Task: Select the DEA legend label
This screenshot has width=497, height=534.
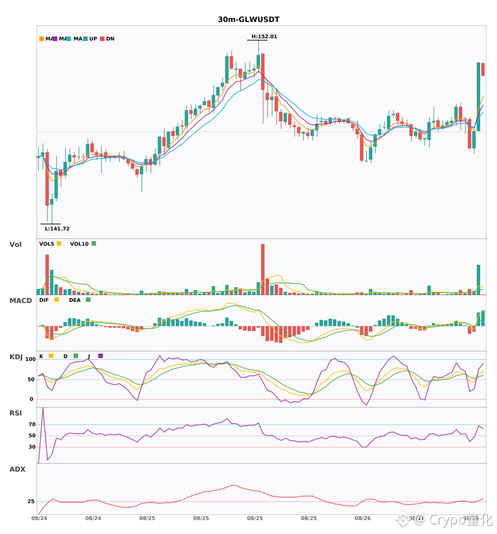Action: [75, 300]
